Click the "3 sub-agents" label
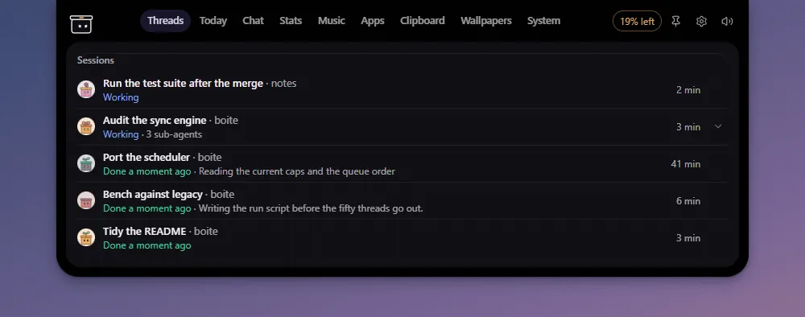Viewport: 805px width, 317px height. [174, 134]
